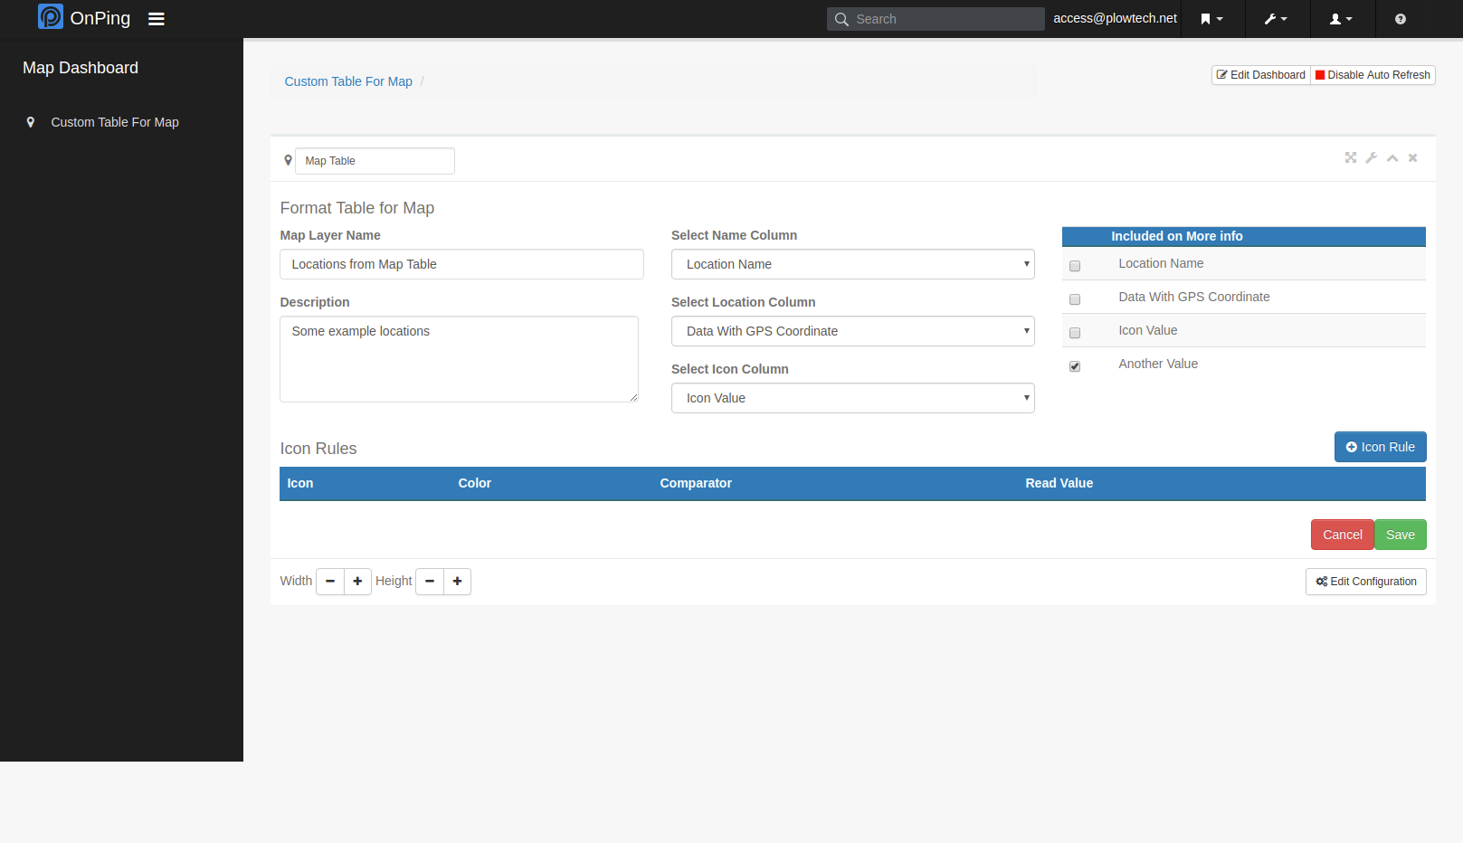Click the Read Value column header

pyautogui.click(x=1059, y=483)
